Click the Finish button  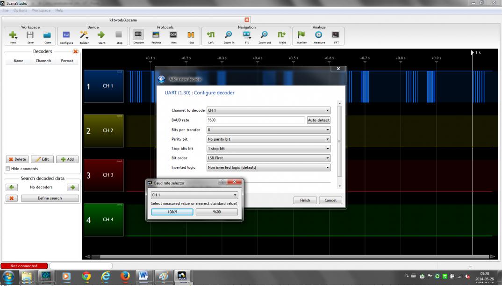305,200
